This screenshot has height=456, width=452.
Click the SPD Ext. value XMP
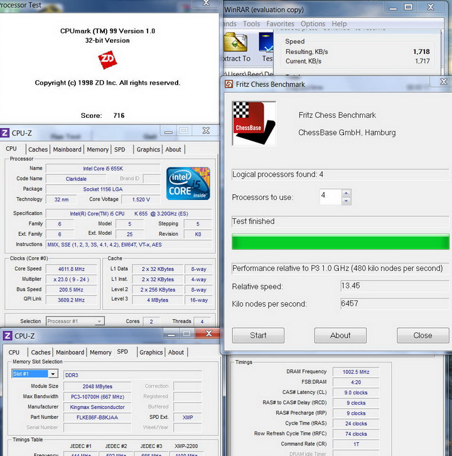[188, 417]
